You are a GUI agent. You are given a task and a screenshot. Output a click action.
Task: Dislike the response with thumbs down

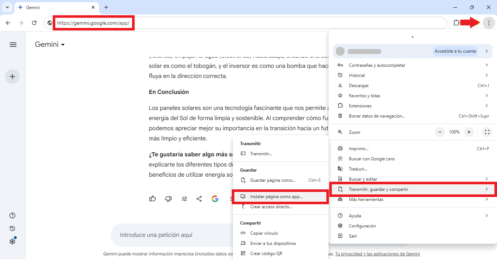pyautogui.click(x=168, y=199)
